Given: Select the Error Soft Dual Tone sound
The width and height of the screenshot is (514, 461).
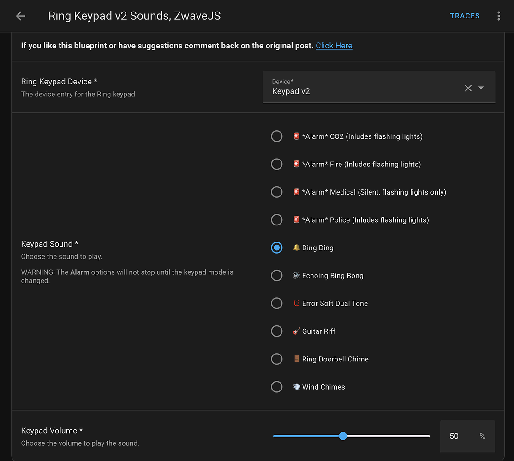Looking at the screenshot, I should (276, 303).
